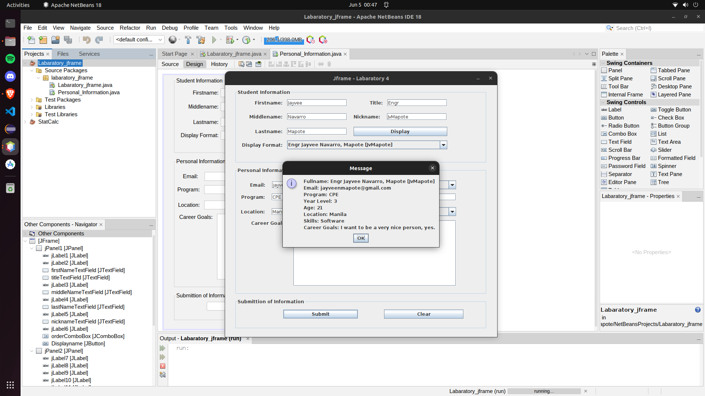
Task: Toggle Selection Mode in the designer toolbar
Action: (241, 64)
